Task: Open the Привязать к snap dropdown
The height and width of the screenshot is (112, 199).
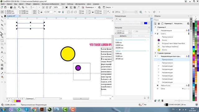Action: [x=95, y=7]
